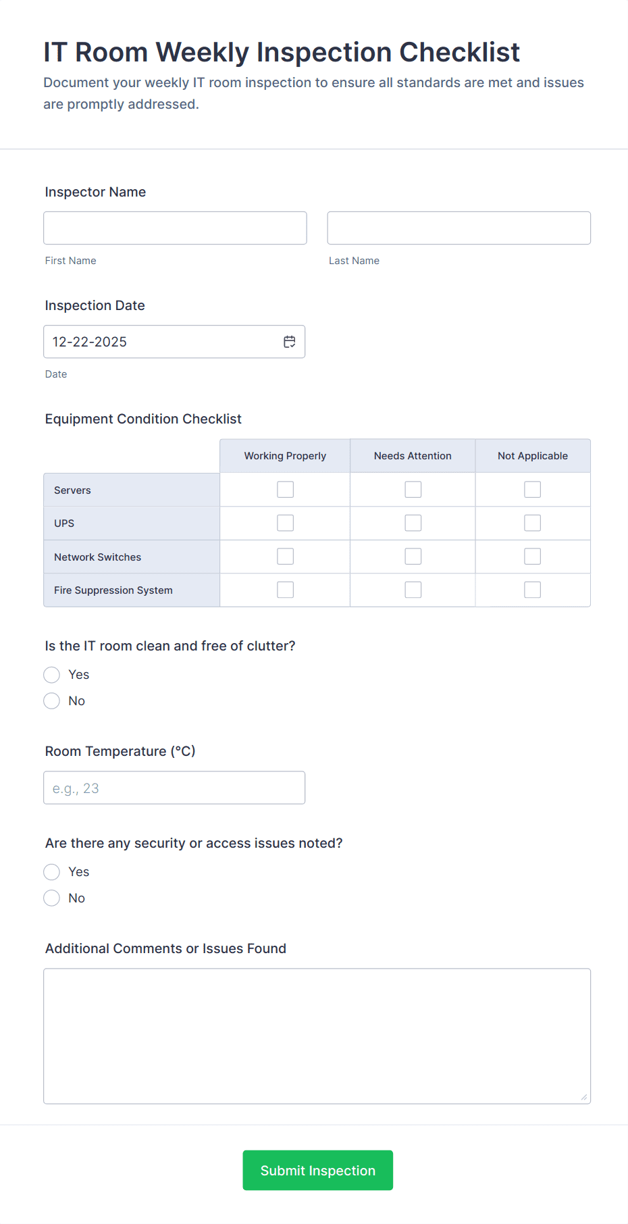Screen dimensions: 628x1224
Task: Select 'Yes' for IT room cleanliness
Action: pyautogui.click(x=51, y=674)
